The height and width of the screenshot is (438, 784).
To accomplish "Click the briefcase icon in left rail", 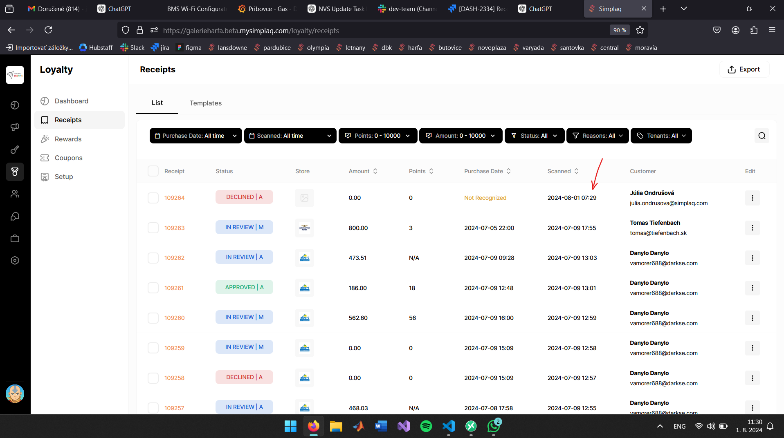I will pos(15,238).
